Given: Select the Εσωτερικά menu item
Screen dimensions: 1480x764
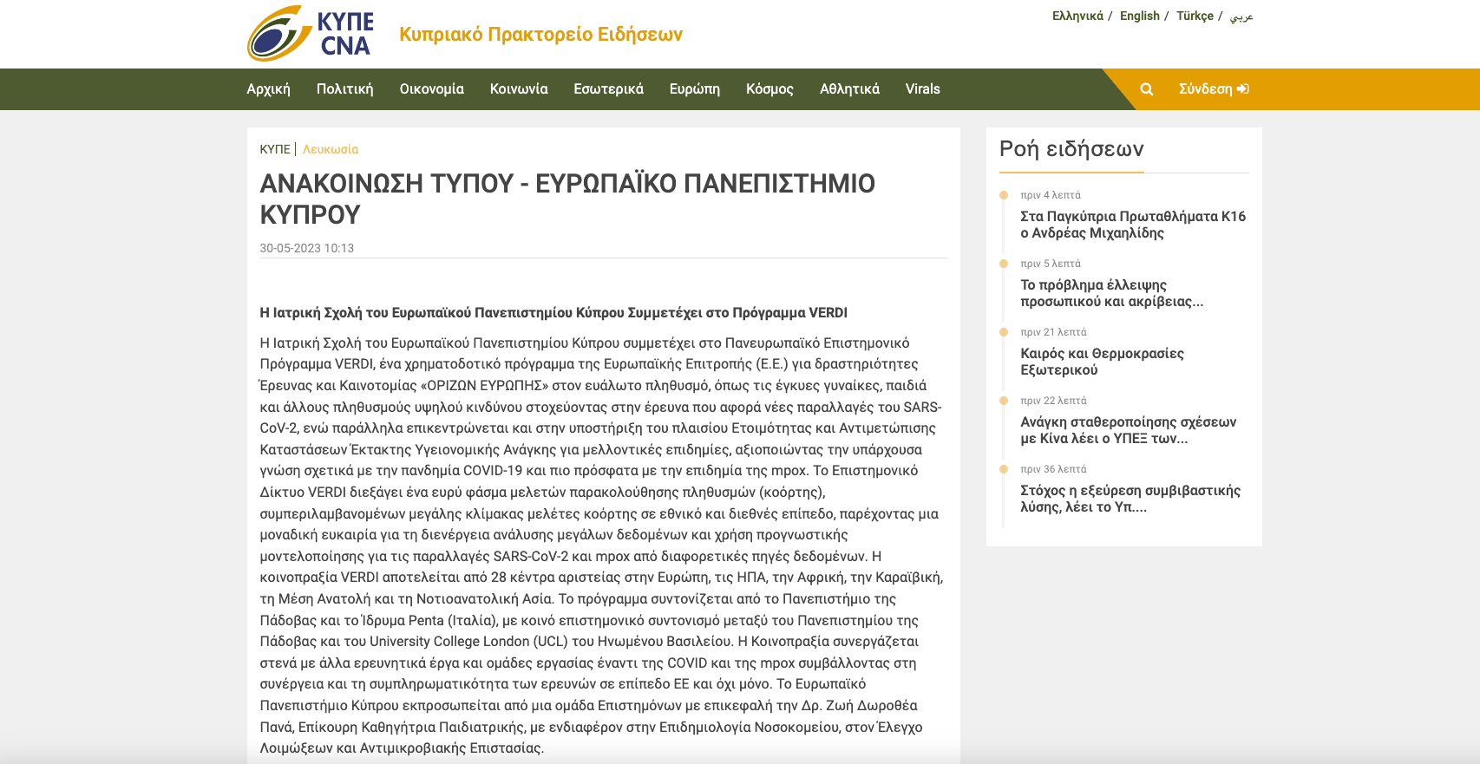Looking at the screenshot, I should (x=608, y=89).
